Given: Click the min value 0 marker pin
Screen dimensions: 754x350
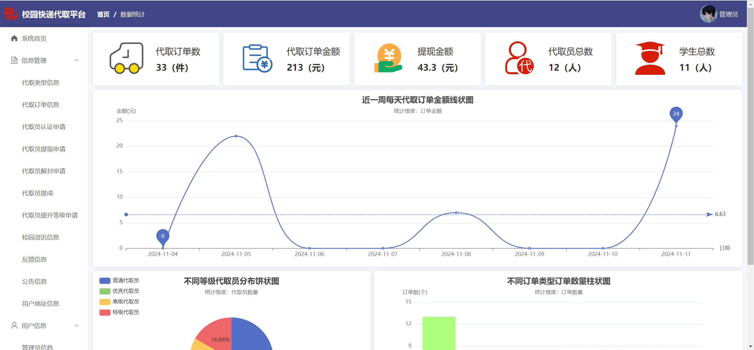Looking at the screenshot, I should [163, 237].
